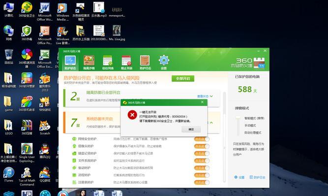Select the 360极速浏览器 desktop shortcut

pos(27,58)
